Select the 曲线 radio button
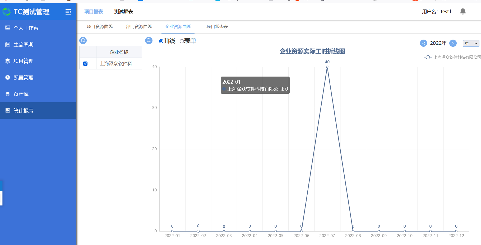Viewport: 481px width, 245px height. tap(161, 41)
